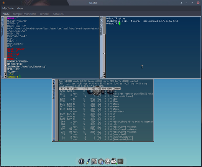Maximize height of the uptime terminal

point(101,23)
